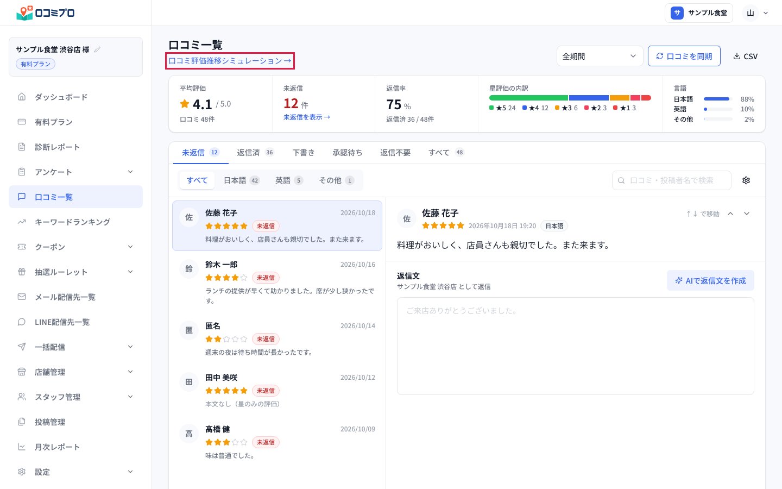The width and height of the screenshot is (782, 489).
Task: Switch to the 返信不要 tab
Action: 395,153
